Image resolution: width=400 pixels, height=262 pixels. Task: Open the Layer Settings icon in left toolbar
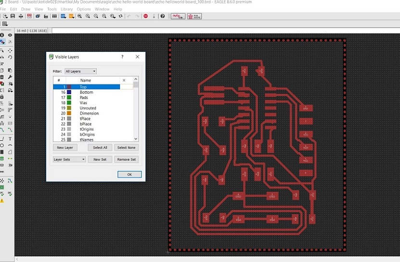click(x=2, y=41)
